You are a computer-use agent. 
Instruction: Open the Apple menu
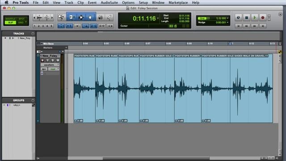click(6, 3)
